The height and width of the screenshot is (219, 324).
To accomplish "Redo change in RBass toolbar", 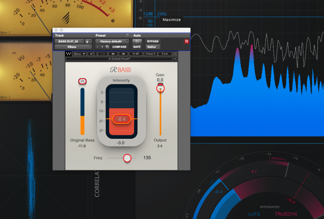I will (103, 54).
